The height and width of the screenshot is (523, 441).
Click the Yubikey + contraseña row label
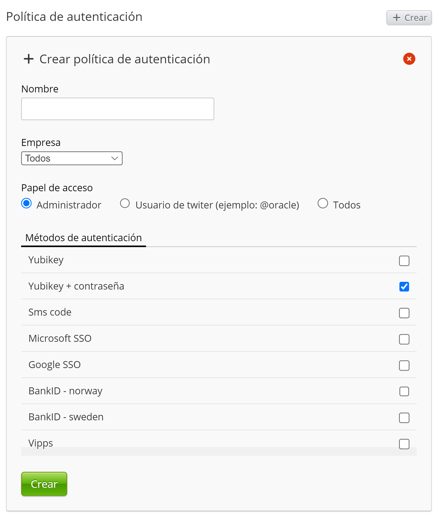pyautogui.click(x=76, y=286)
